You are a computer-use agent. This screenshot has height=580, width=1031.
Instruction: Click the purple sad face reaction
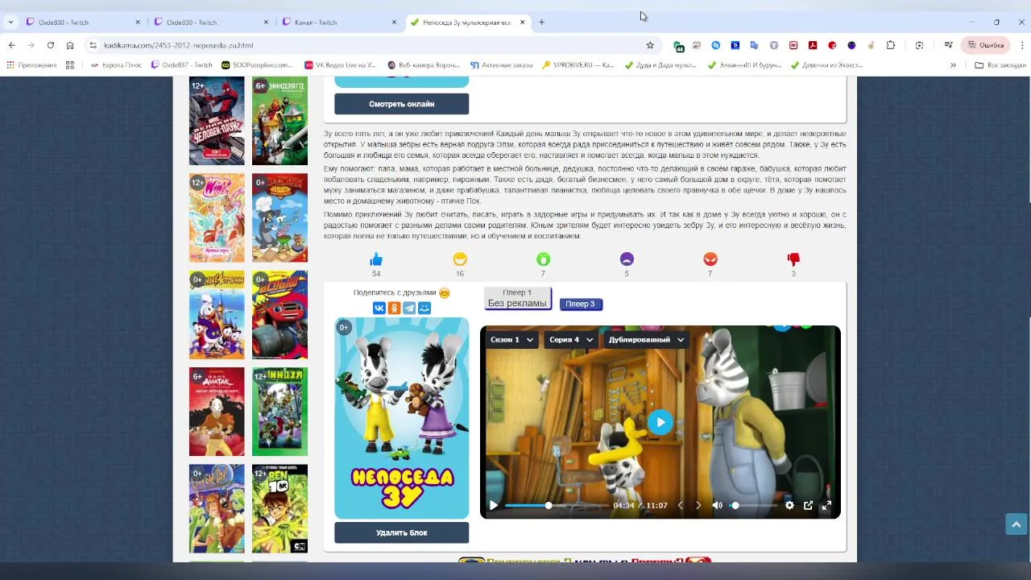coord(627,259)
